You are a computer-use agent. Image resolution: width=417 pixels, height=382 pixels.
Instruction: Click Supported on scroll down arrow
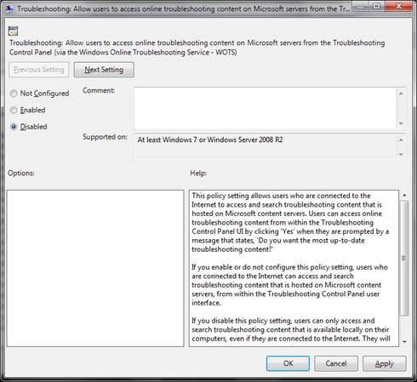click(x=401, y=154)
